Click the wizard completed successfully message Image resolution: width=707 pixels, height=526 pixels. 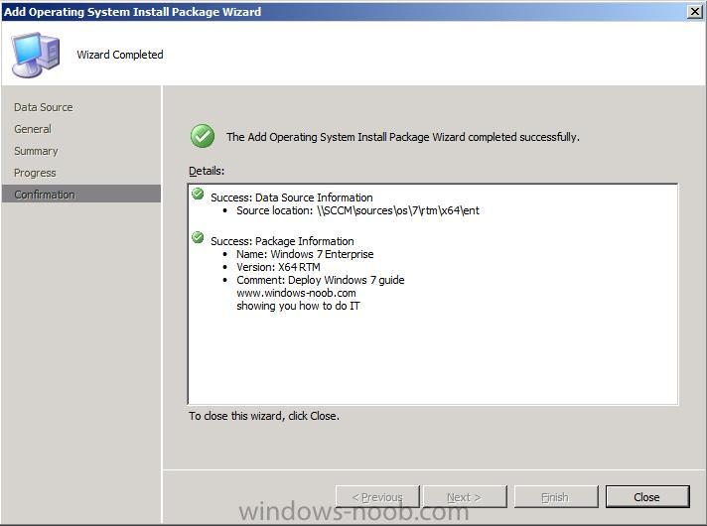[403, 137]
